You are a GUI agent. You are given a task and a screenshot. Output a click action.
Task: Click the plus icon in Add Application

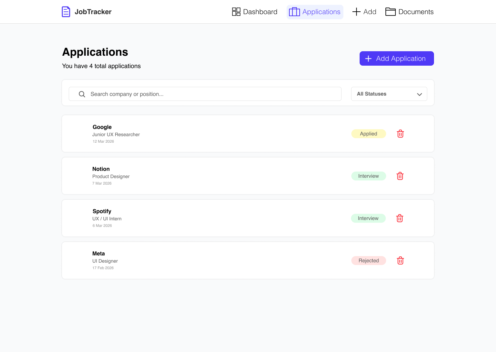tap(368, 58)
